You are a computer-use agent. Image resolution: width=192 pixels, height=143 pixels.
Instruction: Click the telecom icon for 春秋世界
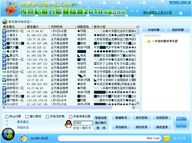4,80
